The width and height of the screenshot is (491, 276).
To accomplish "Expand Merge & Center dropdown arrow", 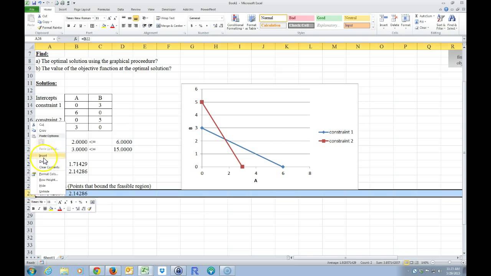I will (x=185, y=26).
